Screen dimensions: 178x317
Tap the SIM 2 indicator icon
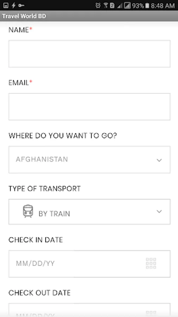[112, 5]
